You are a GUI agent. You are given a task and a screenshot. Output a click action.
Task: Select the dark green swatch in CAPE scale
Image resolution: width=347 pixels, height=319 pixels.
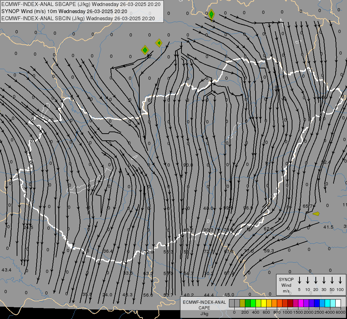click(x=248, y=303)
